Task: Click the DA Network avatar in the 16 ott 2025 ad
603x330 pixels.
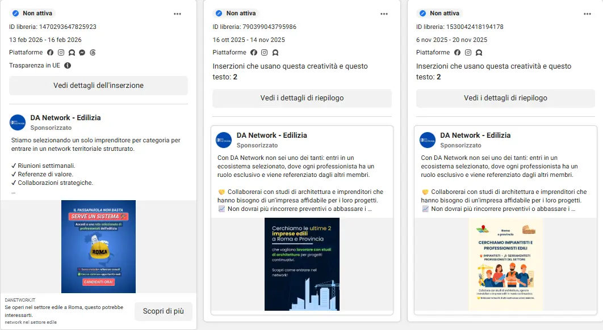Action: 224,140
